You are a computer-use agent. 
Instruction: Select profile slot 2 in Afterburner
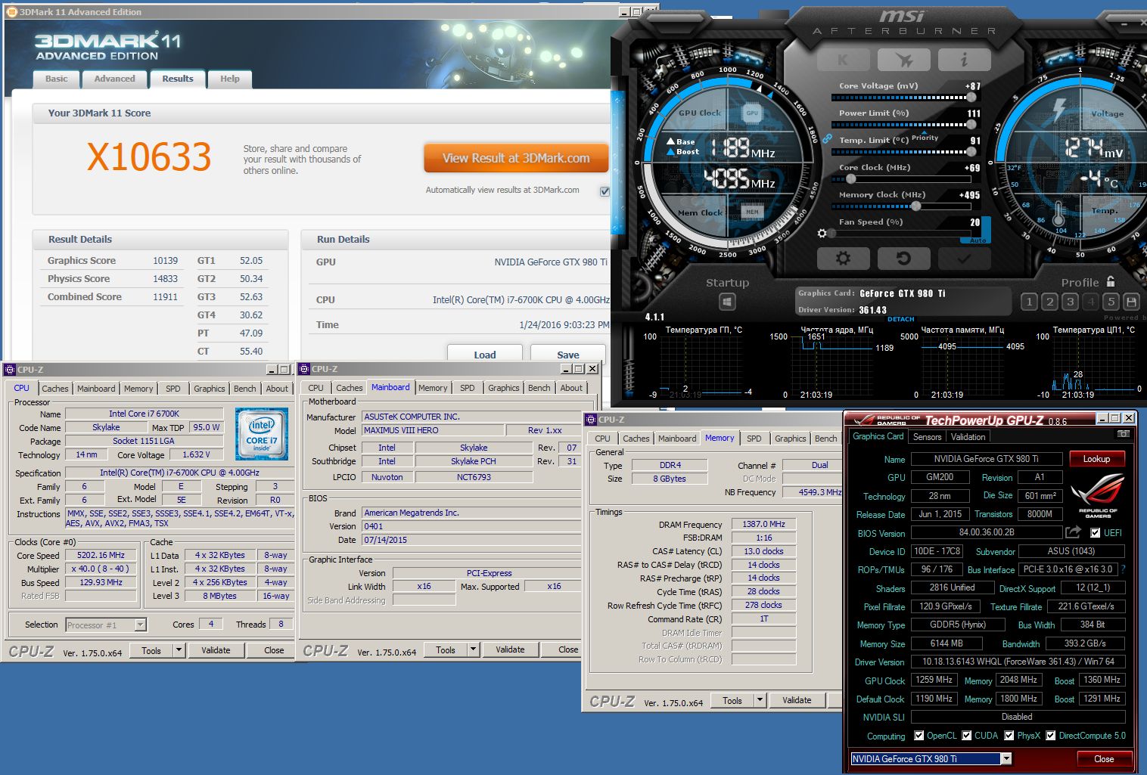[x=1049, y=302]
